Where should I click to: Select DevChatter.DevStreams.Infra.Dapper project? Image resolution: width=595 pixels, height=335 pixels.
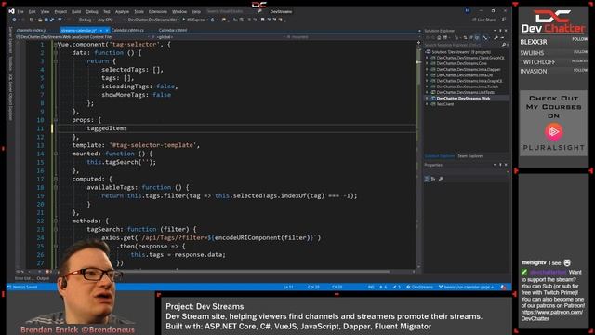(469, 70)
